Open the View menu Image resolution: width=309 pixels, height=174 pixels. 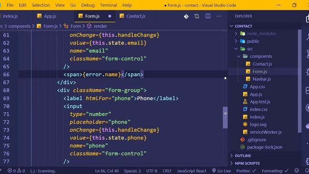click(60, 5)
